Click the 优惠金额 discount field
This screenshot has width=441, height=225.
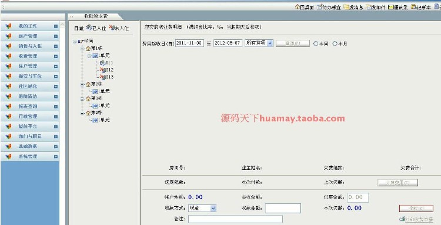(x=358, y=197)
